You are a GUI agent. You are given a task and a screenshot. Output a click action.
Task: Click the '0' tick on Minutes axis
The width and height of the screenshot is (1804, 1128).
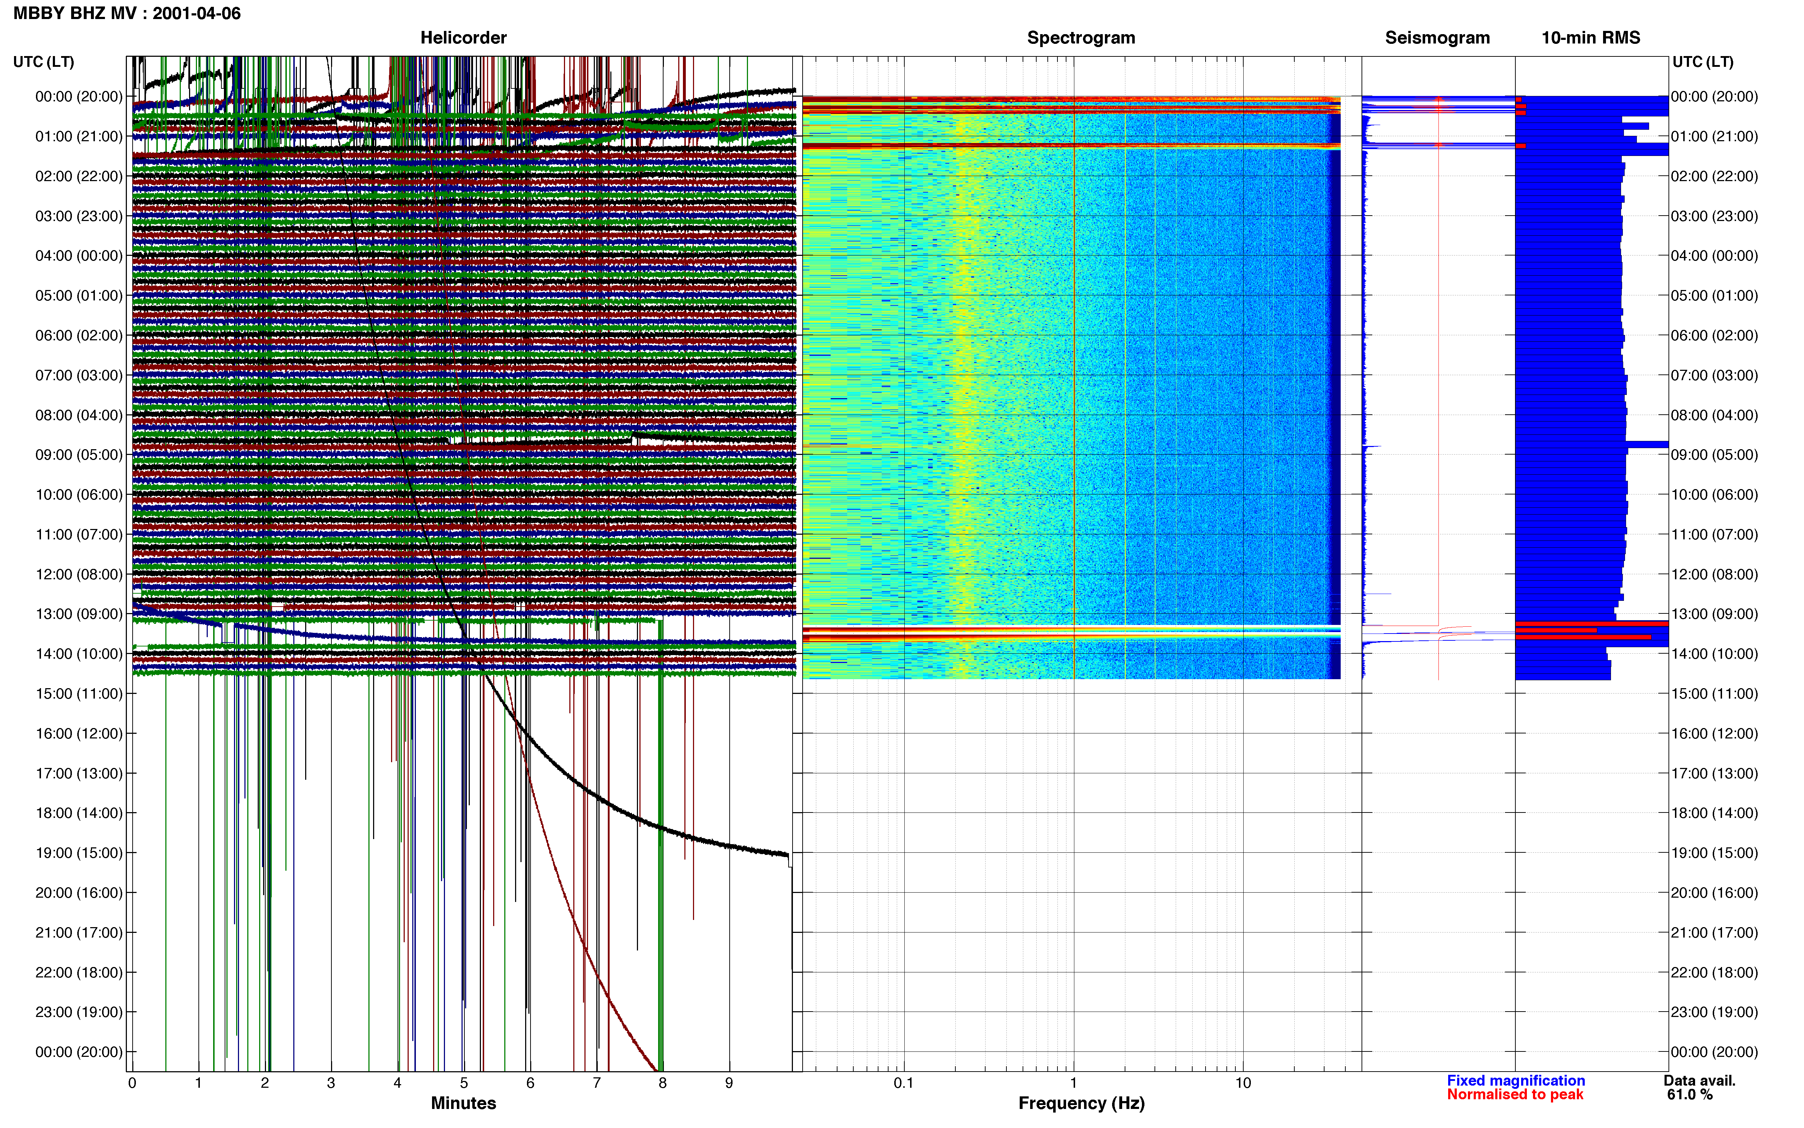(x=132, y=1082)
